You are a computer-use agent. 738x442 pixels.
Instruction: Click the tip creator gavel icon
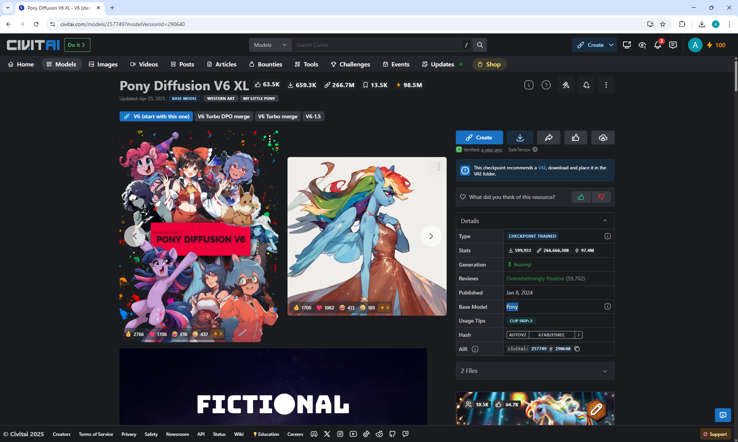click(566, 85)
